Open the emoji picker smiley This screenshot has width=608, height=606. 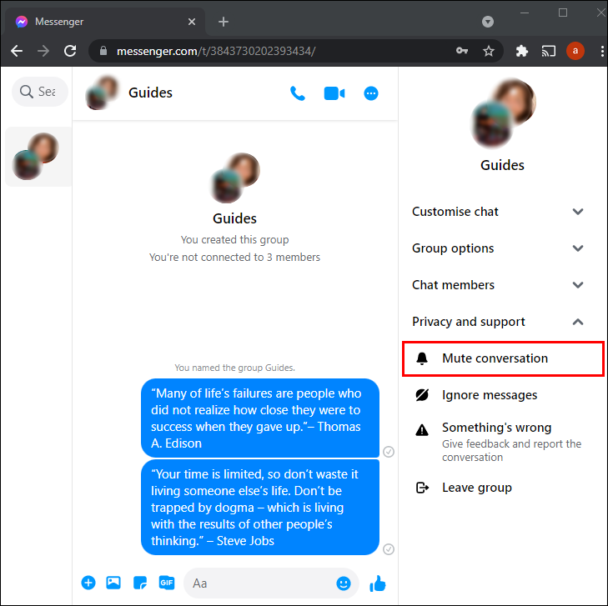tap(343, 583)
